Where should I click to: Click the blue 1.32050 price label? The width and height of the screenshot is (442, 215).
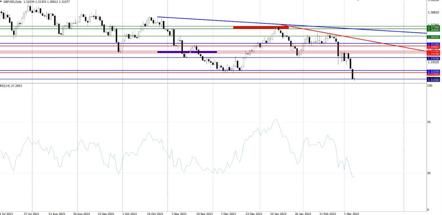click(x=433, y=71)
